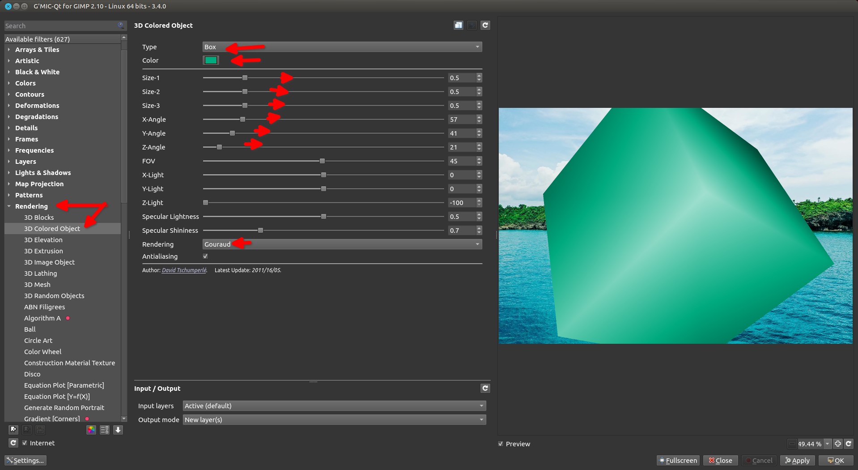858x470 pixels.
Task: Zoom out the preview with the minus icon
Action: click(x=792, y=444)
